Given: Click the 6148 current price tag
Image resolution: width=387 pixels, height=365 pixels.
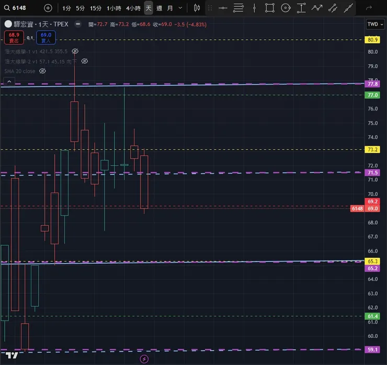Looking at the screenshot, I should (357, 209).
